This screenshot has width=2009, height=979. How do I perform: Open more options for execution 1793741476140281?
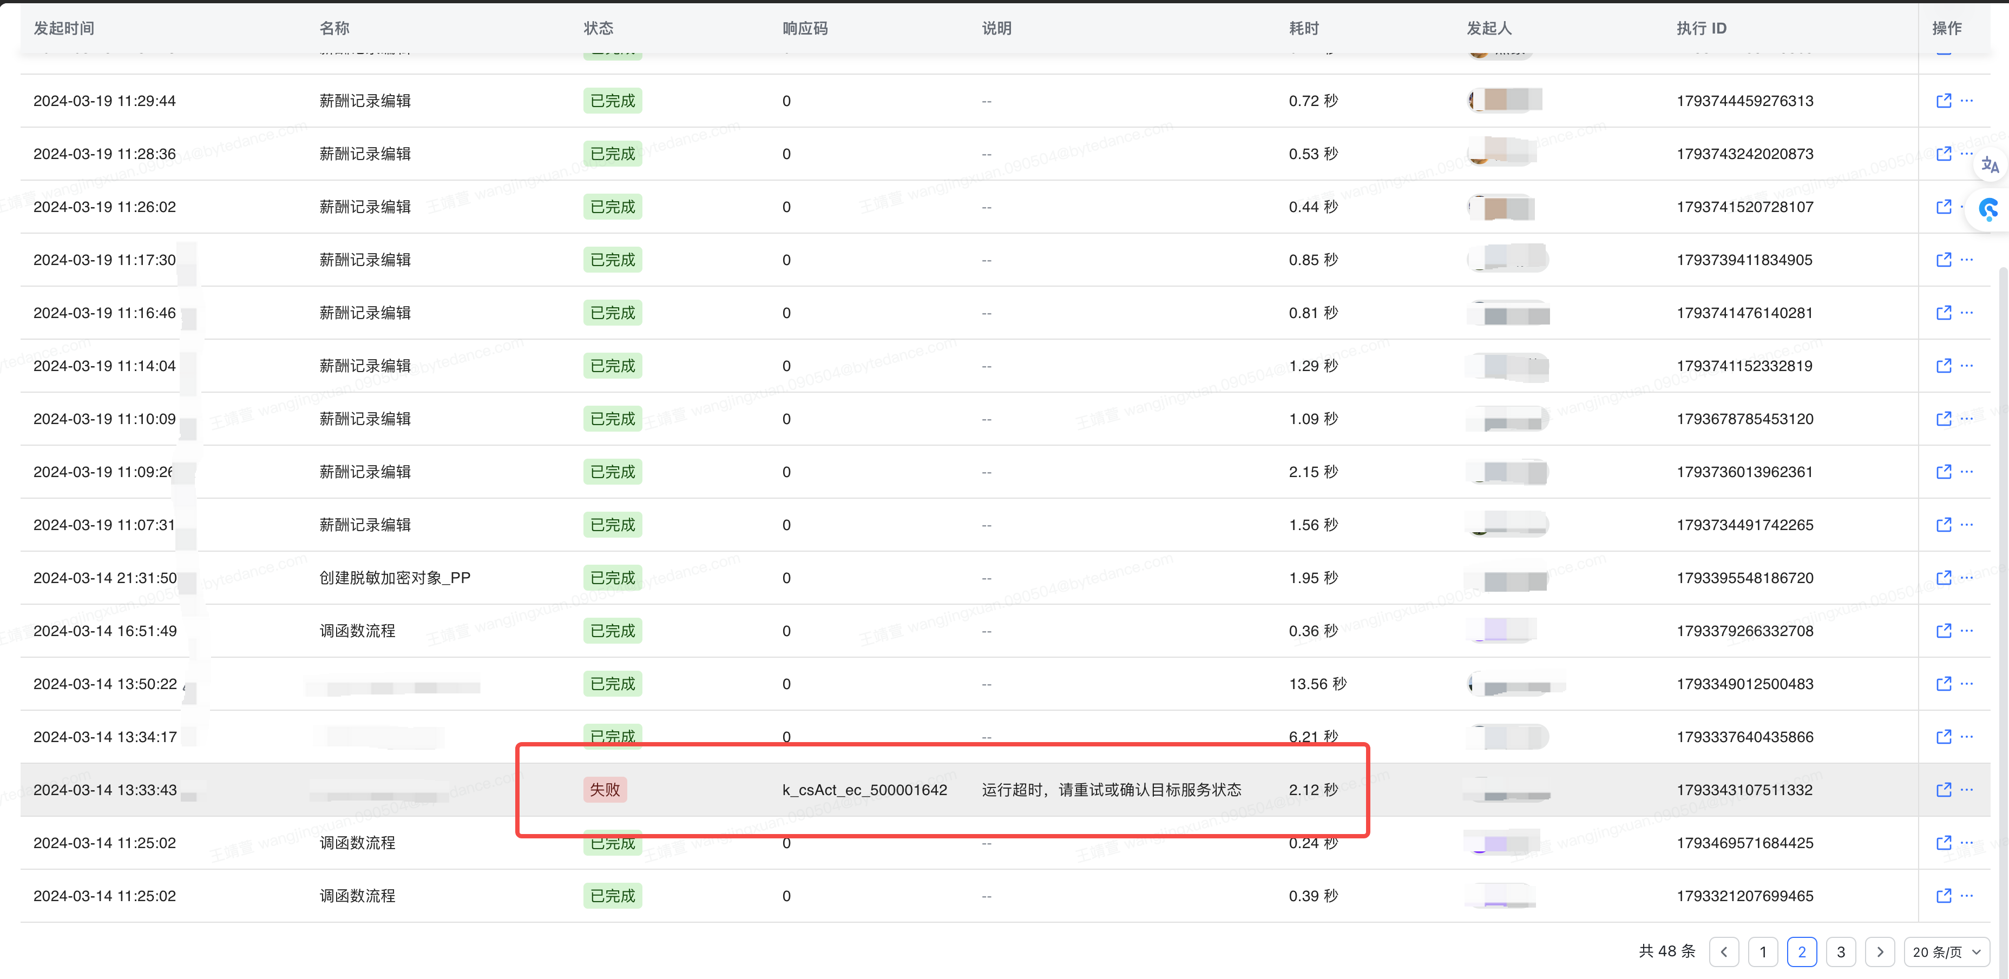[1967, 313]
